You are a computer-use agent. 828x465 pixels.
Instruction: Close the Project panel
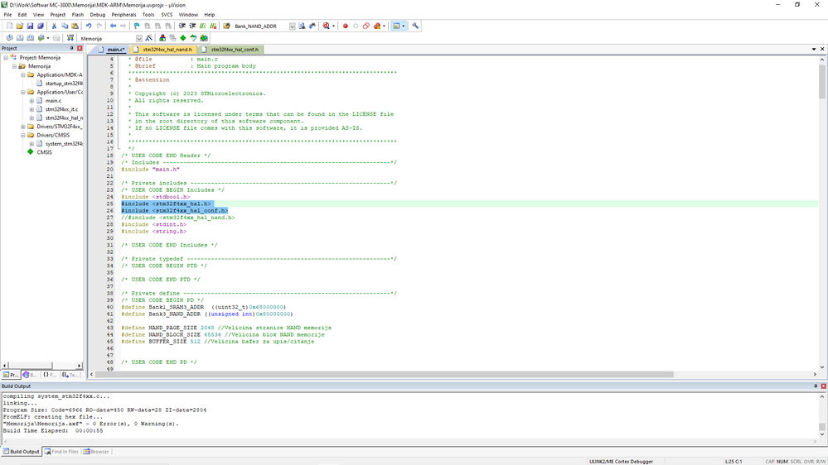click(x=80, y=48)
